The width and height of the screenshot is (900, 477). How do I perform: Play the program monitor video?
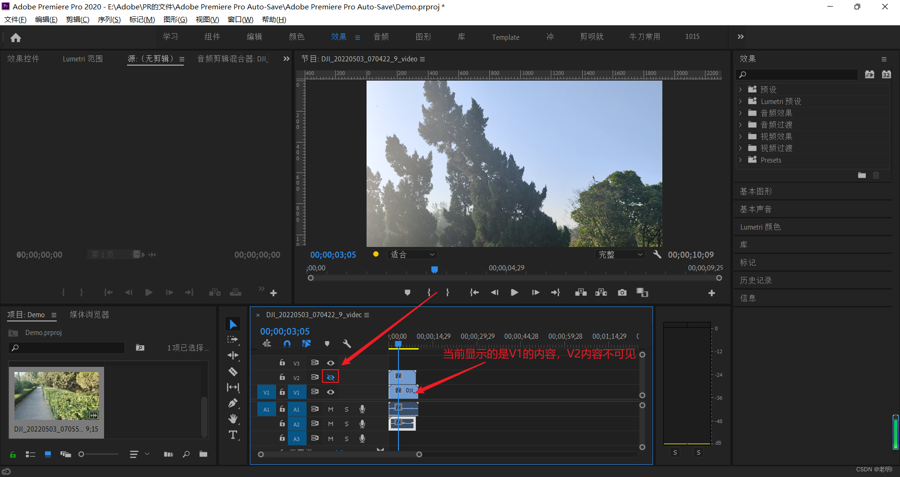pyautogui.click(x=514, y=293)
